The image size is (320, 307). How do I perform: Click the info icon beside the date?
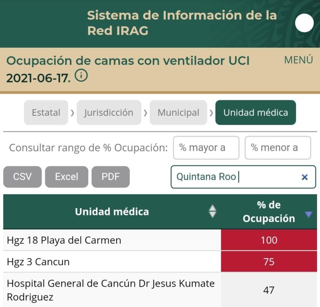coord(81,76)
